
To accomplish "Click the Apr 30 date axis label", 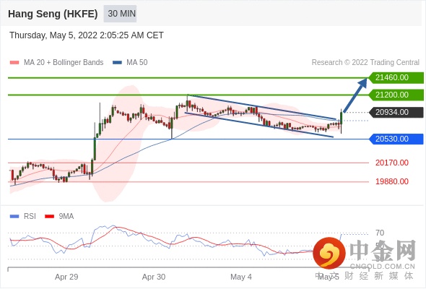I will click(154, 277).
